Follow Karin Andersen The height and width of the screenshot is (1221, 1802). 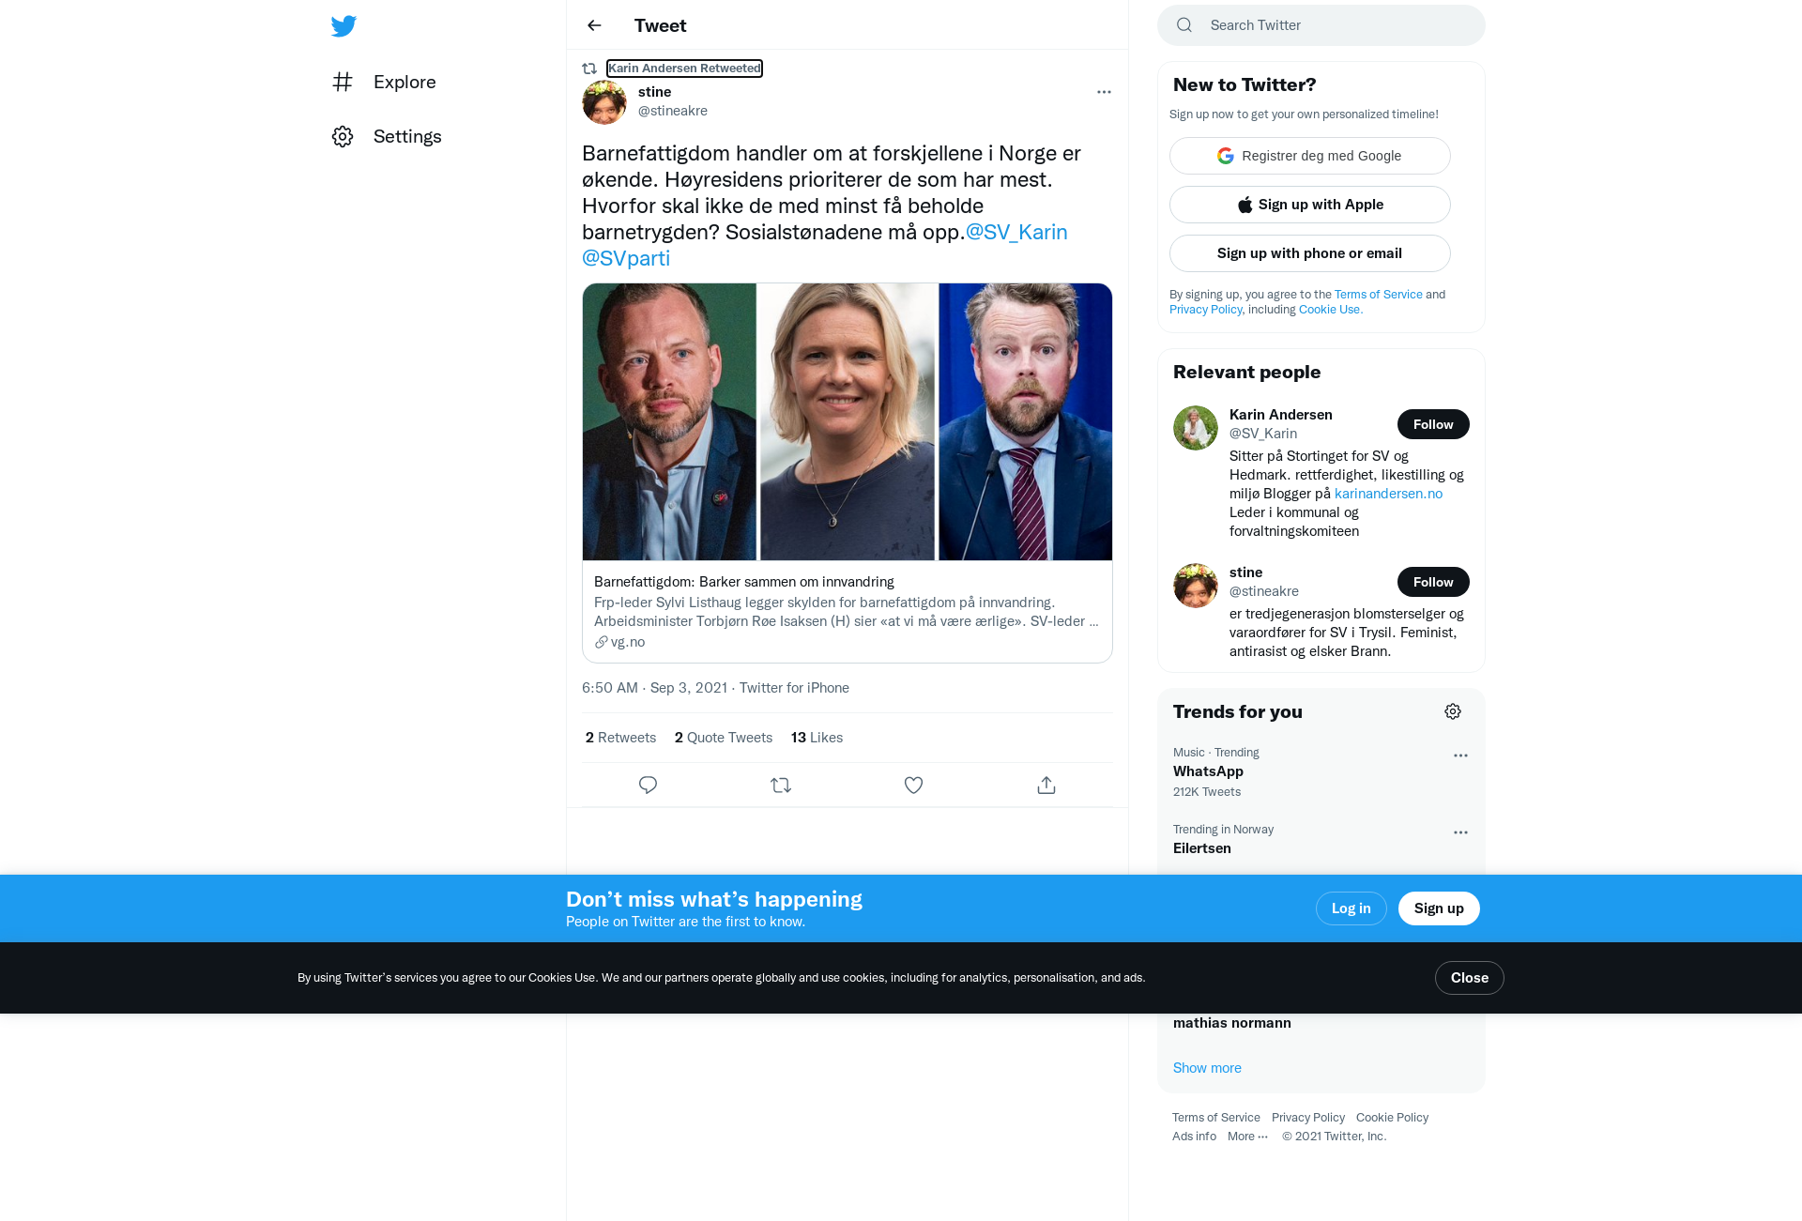(x=1433, y=424)
